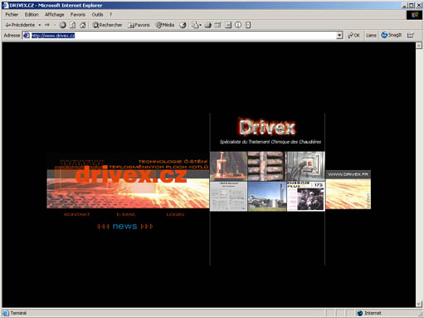This screenshot has width=424, height=318.
Task: Click the orange sparks image under WWW.DRIVEX.FR
Action: pos(348,194)
